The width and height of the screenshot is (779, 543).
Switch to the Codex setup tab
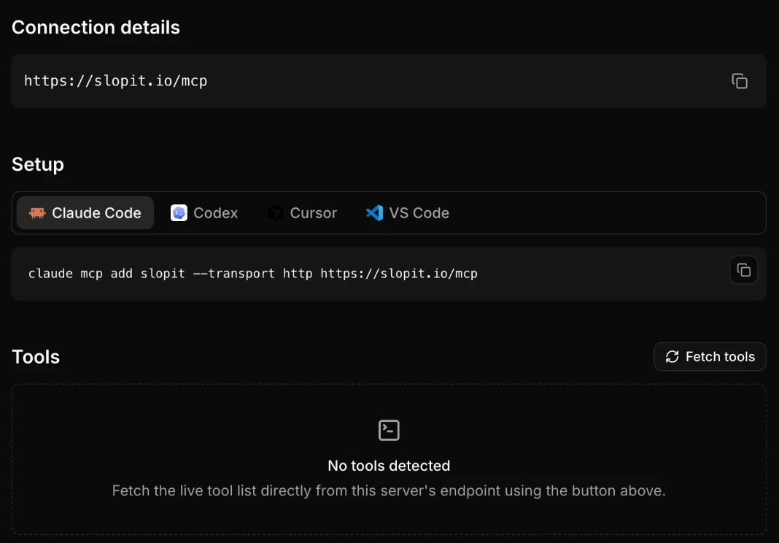[204, 213]
